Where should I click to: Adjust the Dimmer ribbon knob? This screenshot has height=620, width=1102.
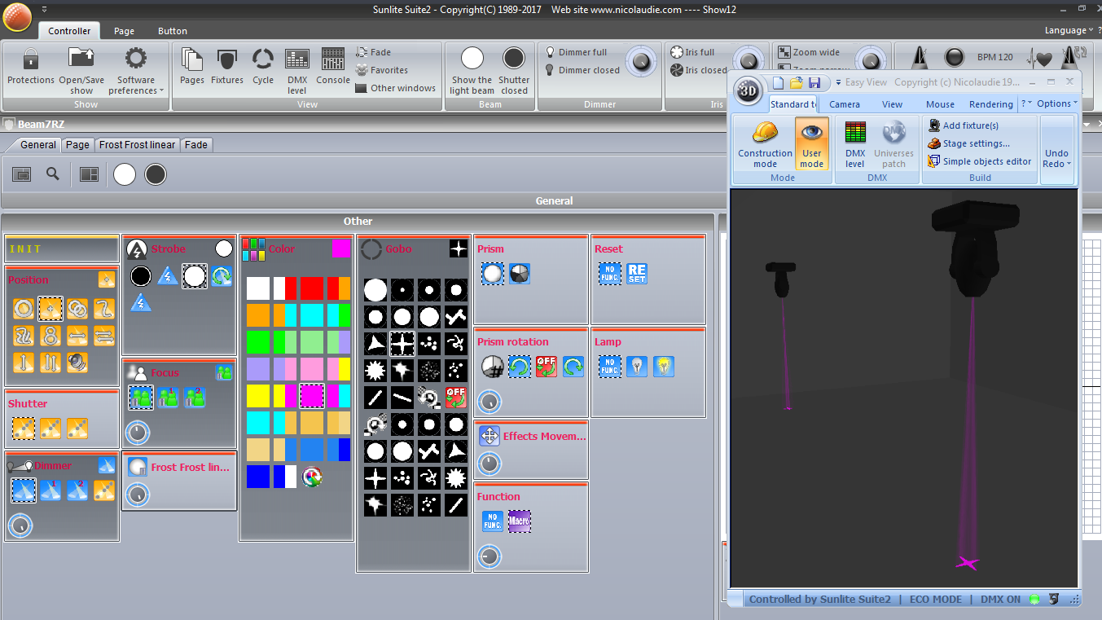click(x=642, y=60)
